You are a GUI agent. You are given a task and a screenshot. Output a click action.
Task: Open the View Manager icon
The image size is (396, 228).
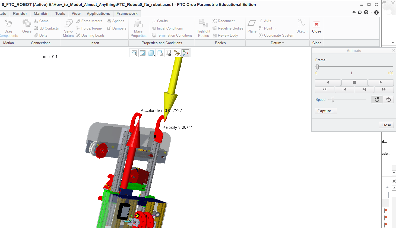click(x=169, y=53)
